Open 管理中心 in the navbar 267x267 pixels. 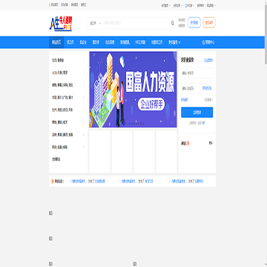coord(208,42)
